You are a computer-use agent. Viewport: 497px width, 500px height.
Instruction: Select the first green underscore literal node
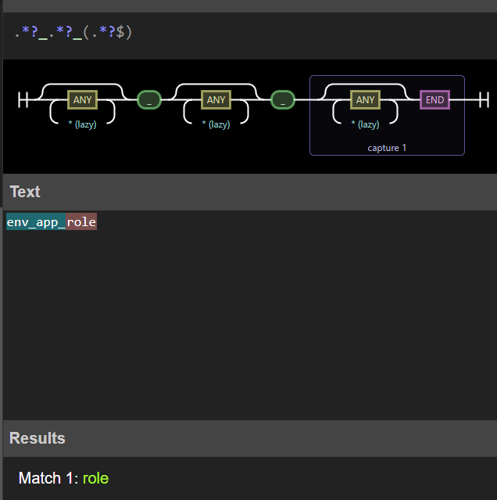tap(148, 100)
